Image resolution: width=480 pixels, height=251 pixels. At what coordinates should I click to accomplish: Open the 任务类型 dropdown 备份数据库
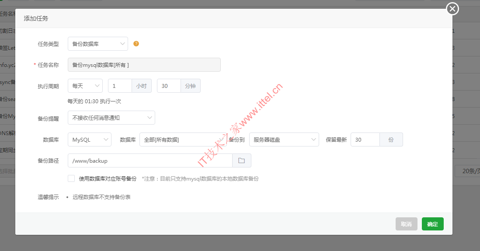97,44
